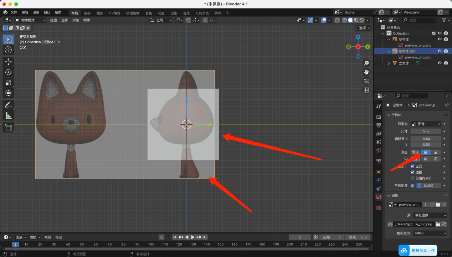Select the Rotate tool in left toolbar
Image resolution: width=452 pixels, height=257 pixels.
(x=9, y=72)
